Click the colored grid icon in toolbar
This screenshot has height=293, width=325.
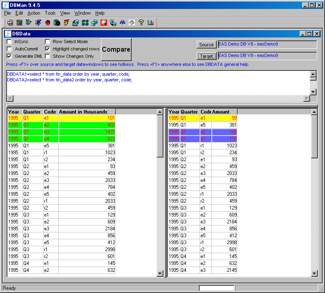(x=20, y=23)
